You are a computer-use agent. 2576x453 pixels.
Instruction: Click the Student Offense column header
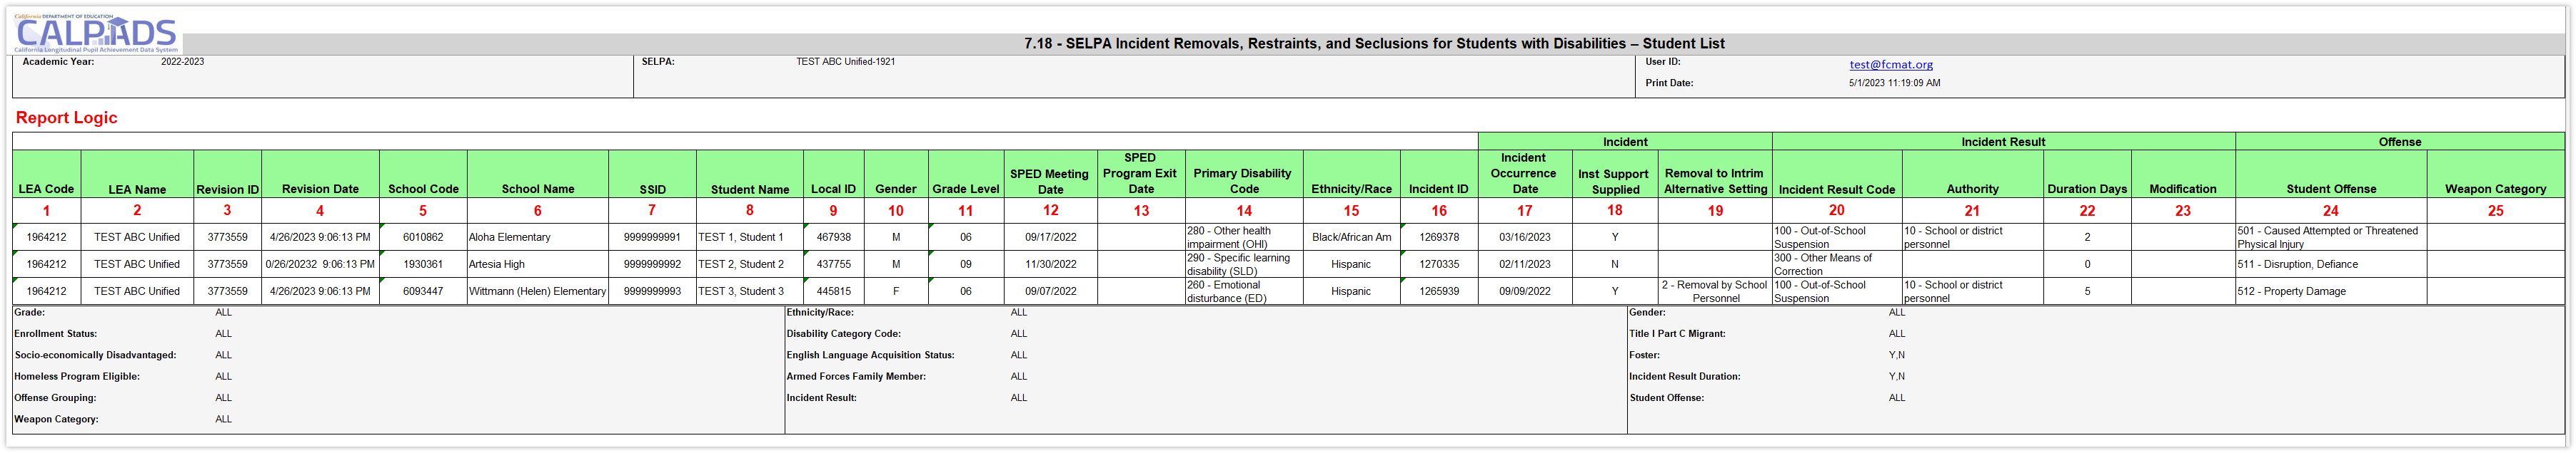point(2330,189)
